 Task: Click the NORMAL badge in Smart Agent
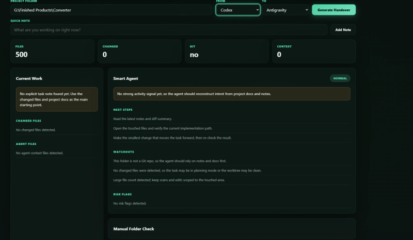pyautogui.click(x=340, y=78)
